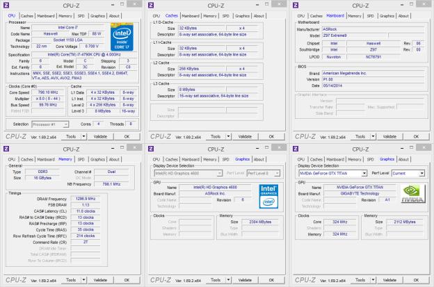Click CPU-Z title icon in NVIDIA GTX TITAN window

(296, 149)
